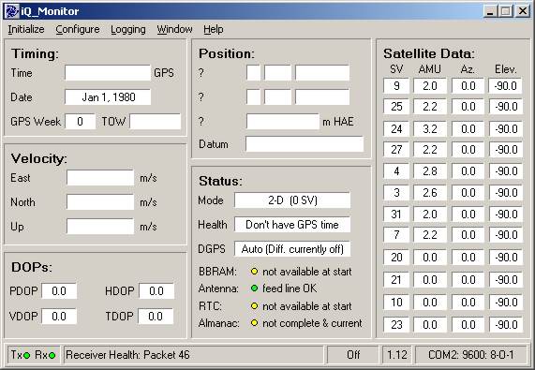Click the North velocity field
The image size is (535, 370).
point(100,202)
